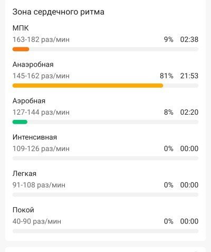This screenshot has width=211, height=252.
Task: Tap the Аэробная zone label
Action: (x=29, y=101)
